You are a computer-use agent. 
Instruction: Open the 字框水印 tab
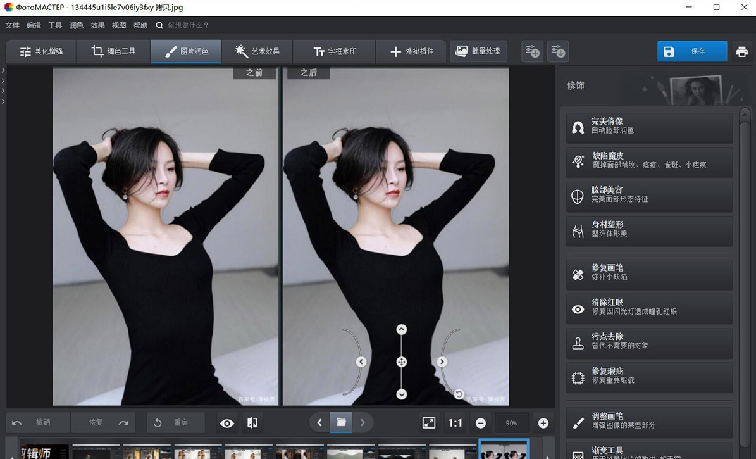click(x=334, y=51)
